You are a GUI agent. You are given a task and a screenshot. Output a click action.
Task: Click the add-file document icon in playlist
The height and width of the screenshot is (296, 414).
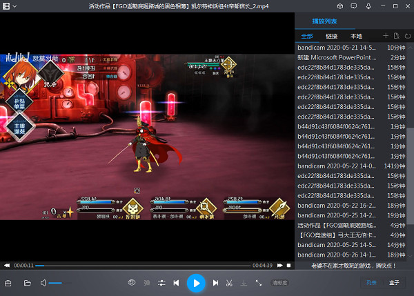(x=396, y=36)
